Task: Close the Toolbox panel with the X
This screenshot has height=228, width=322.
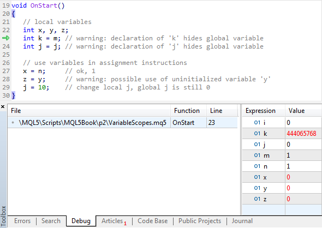Action: pyautogui.click(x=3, y=106)
